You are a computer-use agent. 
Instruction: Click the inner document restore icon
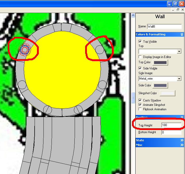(x=178, y=10)
